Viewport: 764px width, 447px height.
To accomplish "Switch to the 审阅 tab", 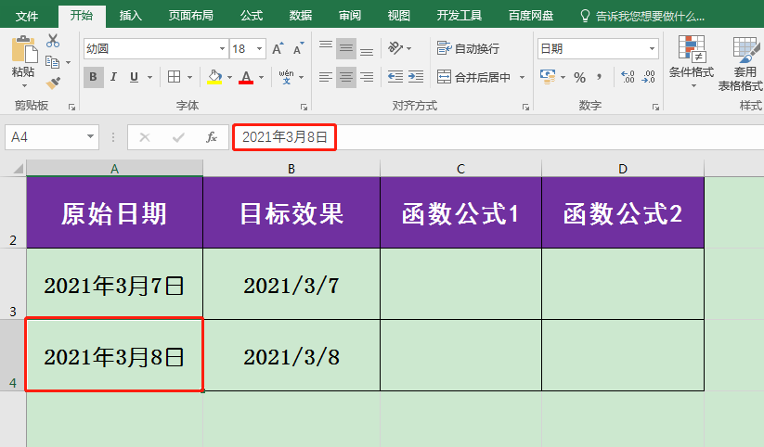I will click(x=349, y=16).
